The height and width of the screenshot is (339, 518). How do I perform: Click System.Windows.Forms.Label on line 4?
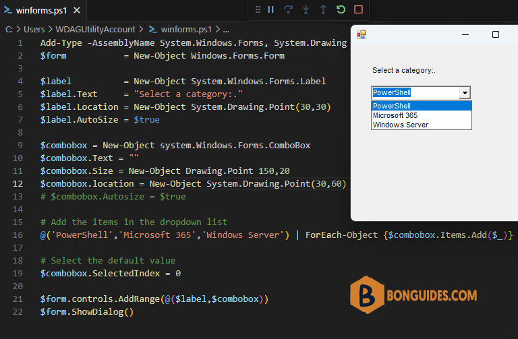pos(258,81)
